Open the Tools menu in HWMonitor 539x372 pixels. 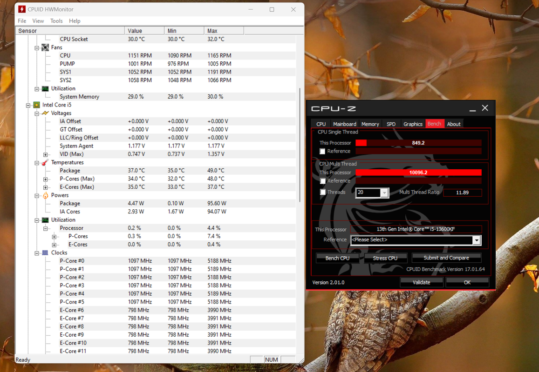[56, 21]
